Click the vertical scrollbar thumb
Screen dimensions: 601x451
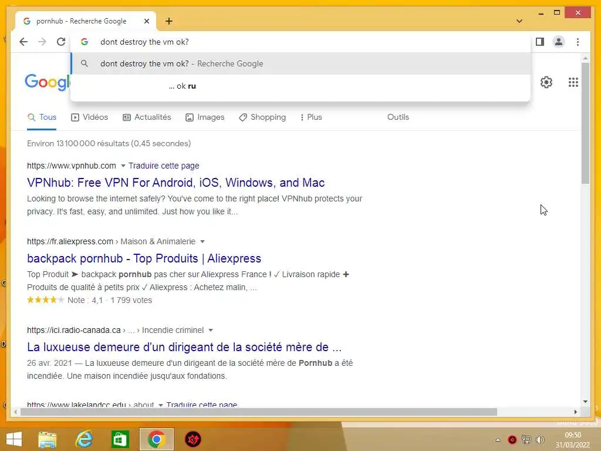click(585, 123)
